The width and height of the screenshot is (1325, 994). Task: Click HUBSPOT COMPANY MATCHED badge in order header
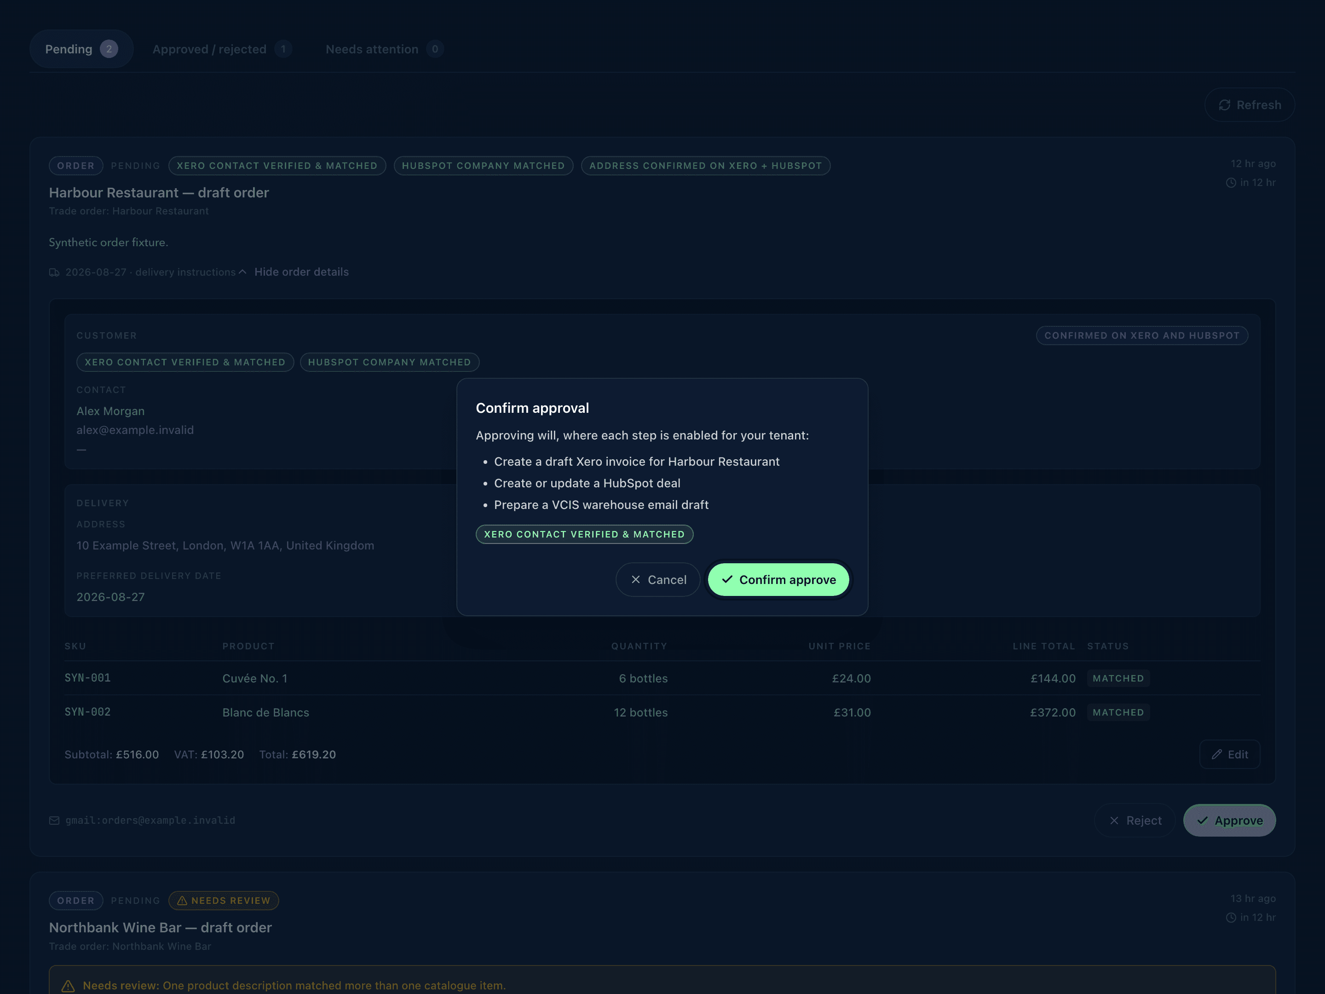(x=484, y=166)
